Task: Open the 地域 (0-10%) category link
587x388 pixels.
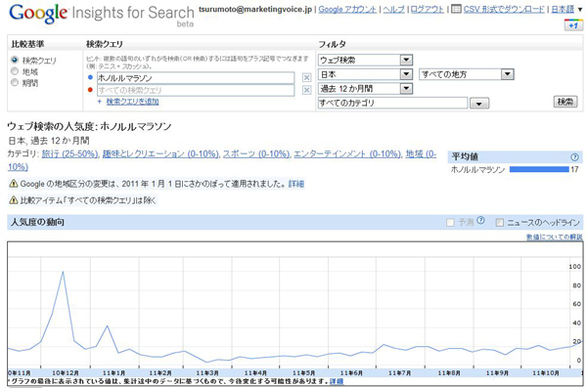Action: 421,153
